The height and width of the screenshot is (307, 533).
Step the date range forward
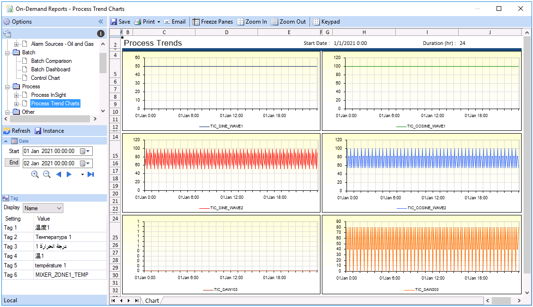[x=69, y=174]
